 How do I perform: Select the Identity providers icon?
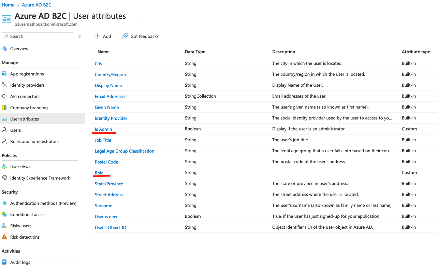coord(4,85)
